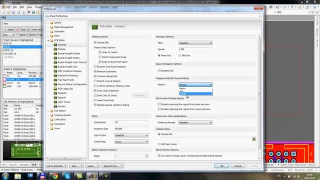The image size is (320, 180).
Task: Open Set To Defaults dropdown arrow
Action: tap(65, 166)
